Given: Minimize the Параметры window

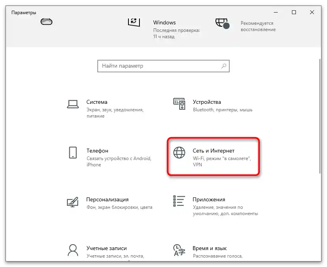Looking at the screenshot, I should (x=276, y=12).
